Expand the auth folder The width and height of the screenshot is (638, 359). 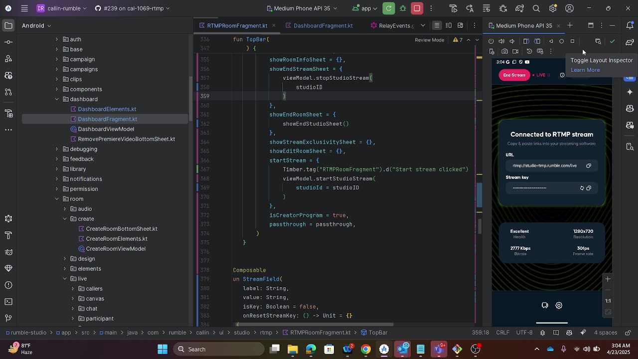(56, 39)
